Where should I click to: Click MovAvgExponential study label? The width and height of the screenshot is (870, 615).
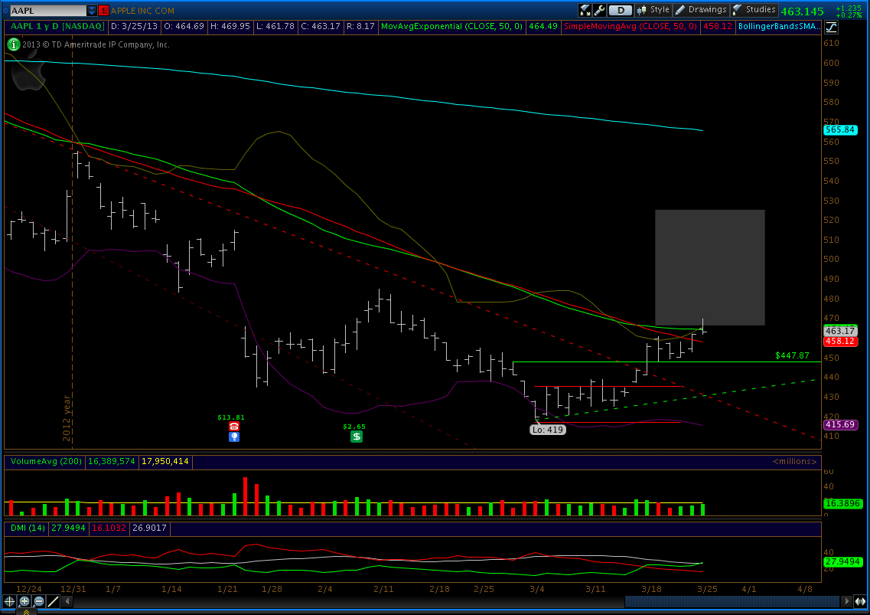(451, 26)
